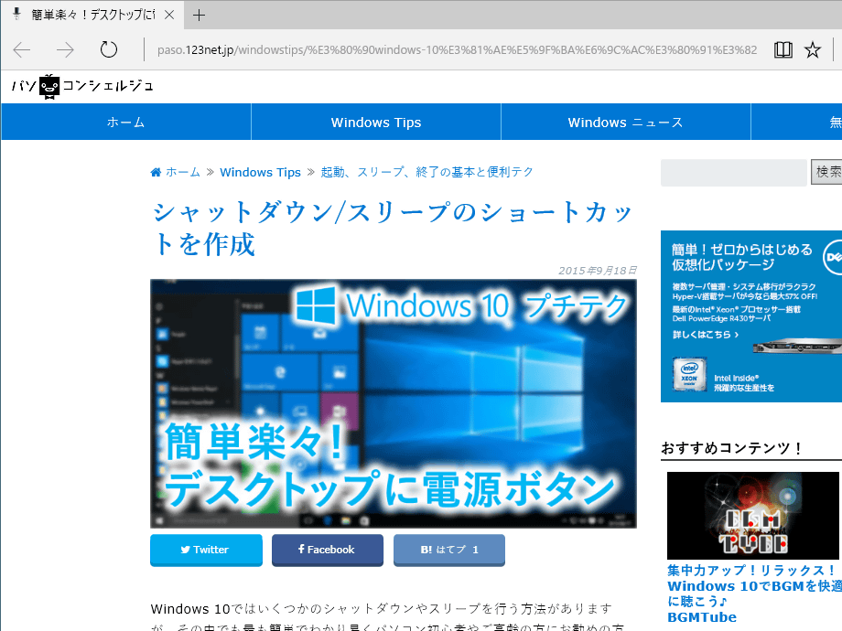
Task: Click the 2015年9月18日 date text
Action: [597, 271]
